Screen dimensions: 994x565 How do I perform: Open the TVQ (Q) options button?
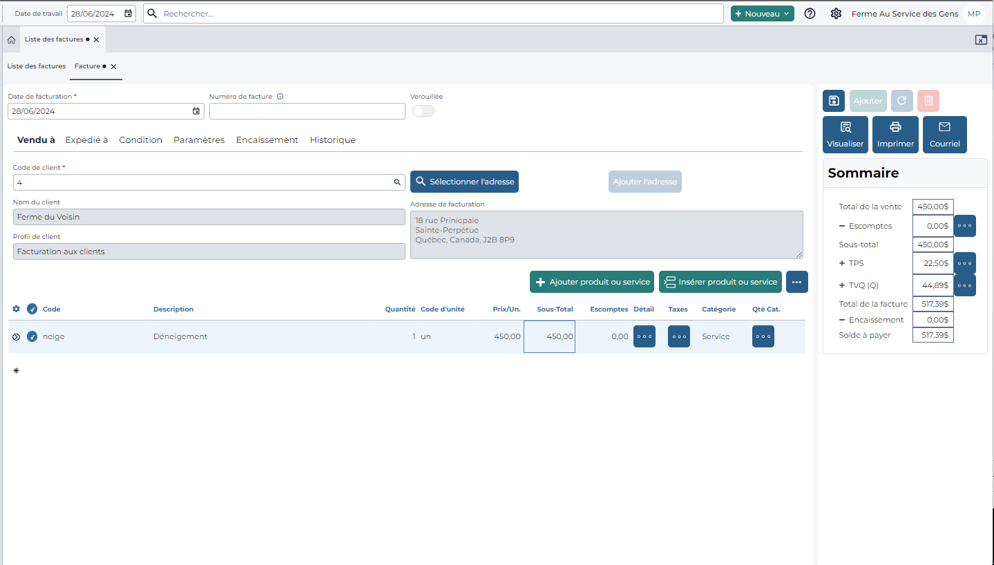(x=965, y=285)
